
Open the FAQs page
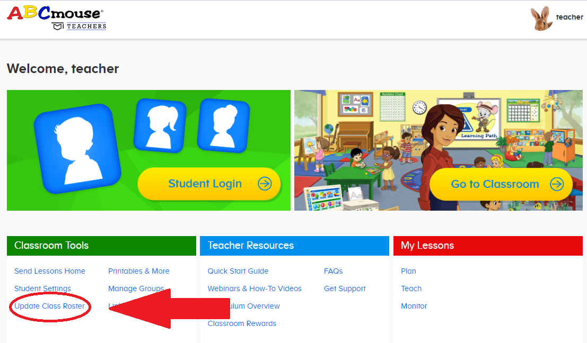333,271
